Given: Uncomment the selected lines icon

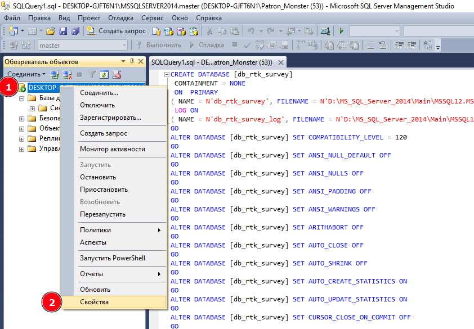Looking at the screenshot, I should [383, 46].
